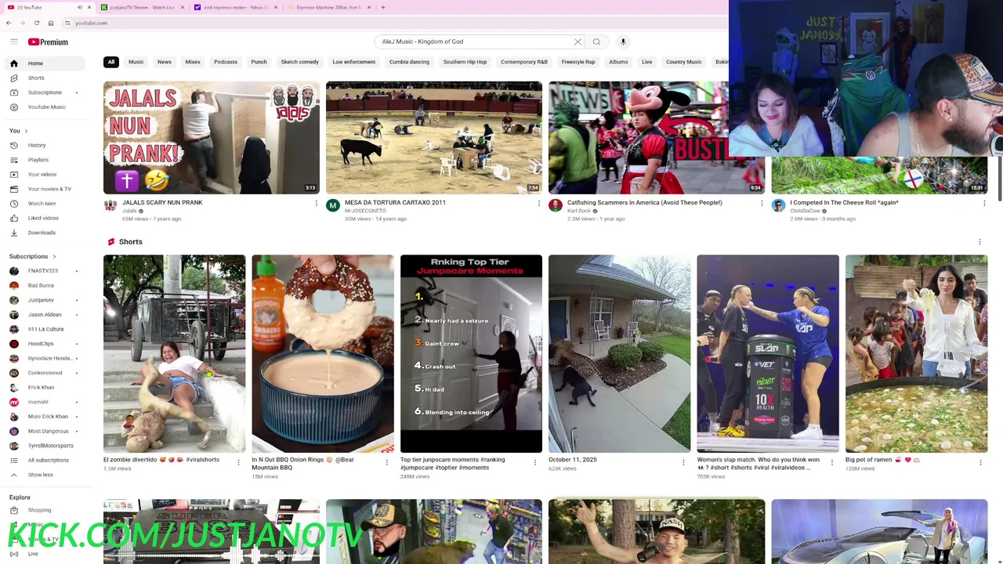Open the YouTube hamburger guide menu

click(13, 42)
